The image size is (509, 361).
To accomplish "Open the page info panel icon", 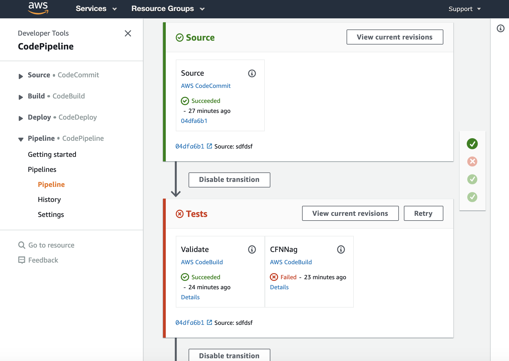I will (x=501, y=28).
